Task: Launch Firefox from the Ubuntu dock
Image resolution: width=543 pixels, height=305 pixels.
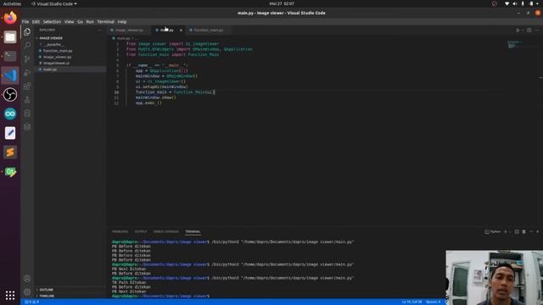Action: click(x=10, y=17)
